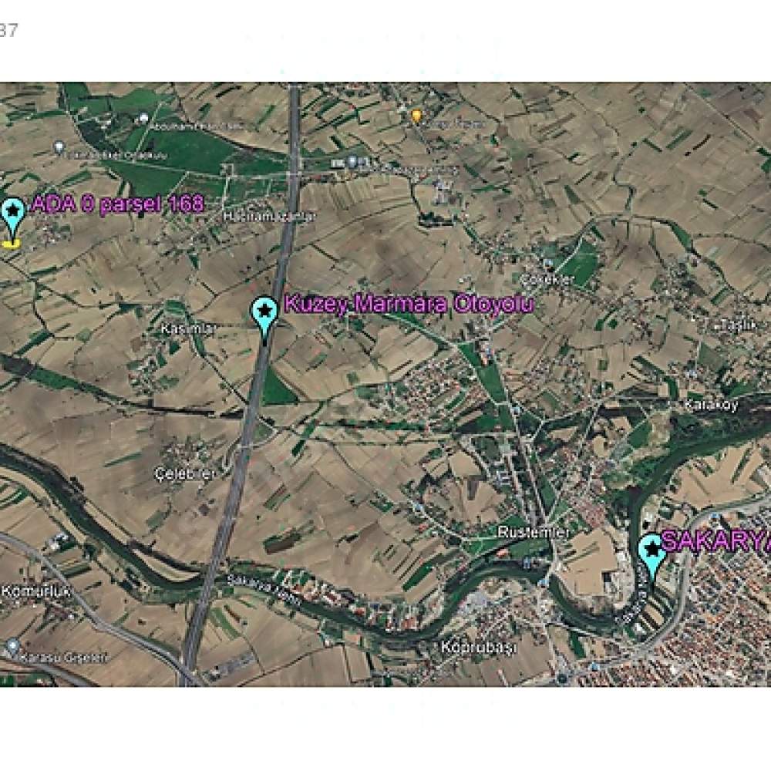The height and width of the screenshot is (771, 771).
Task: Click the yellow highlighted parcel below the pin
Action: click(11, 243)
